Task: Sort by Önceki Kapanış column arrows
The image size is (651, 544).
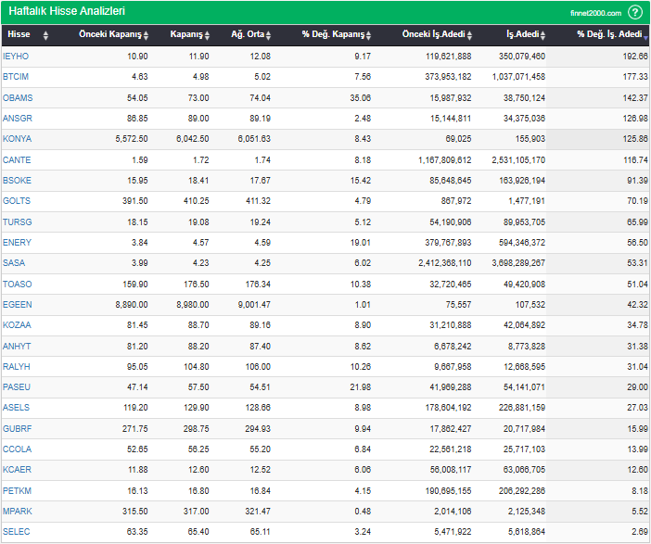Action: pyautogui.click(x=146, y=36)
